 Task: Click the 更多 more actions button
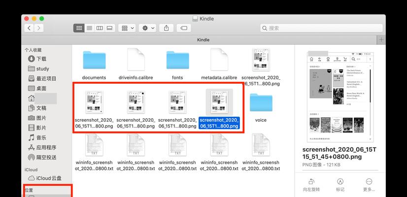pyautogui.click(x=369, y=185)
